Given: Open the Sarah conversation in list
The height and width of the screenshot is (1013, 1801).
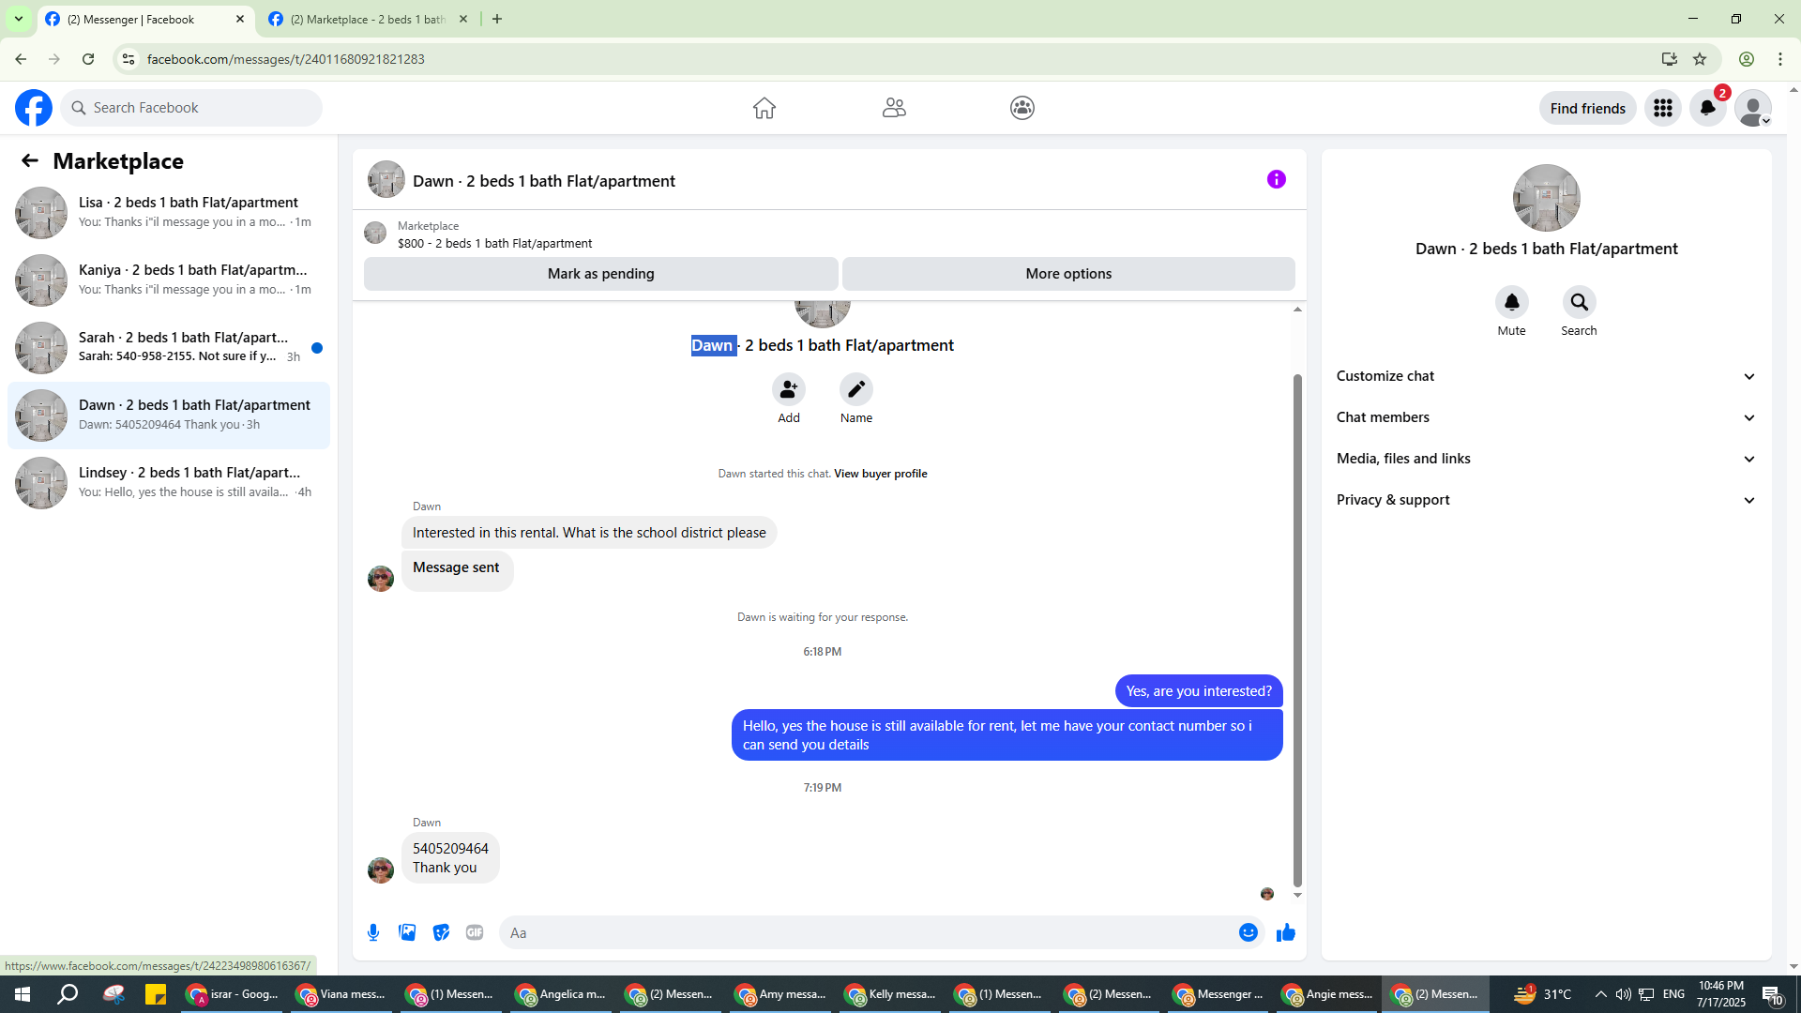Looking at the screenshot, I should (169, 347).
